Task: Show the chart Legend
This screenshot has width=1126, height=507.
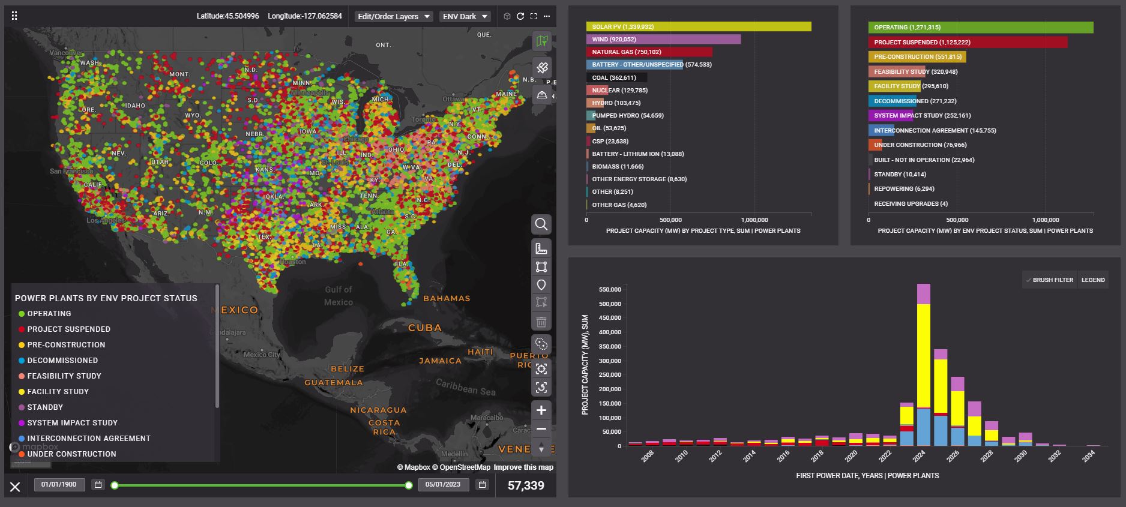Action: [x=1093, y=280]
